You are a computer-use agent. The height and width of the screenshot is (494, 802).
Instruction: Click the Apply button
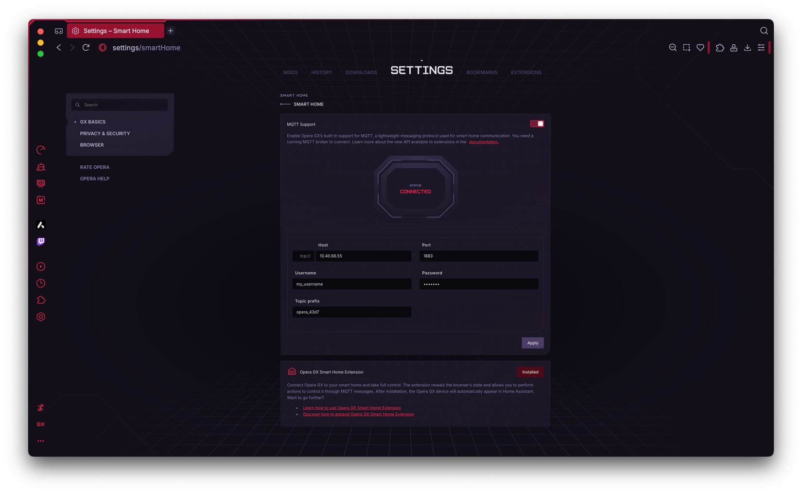[533, 343]
